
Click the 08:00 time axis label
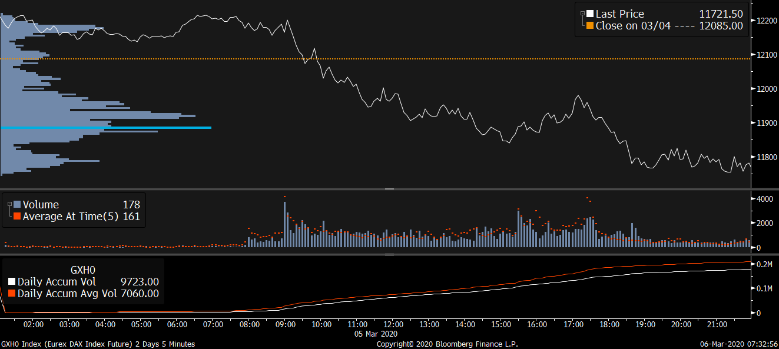(250, 324)
